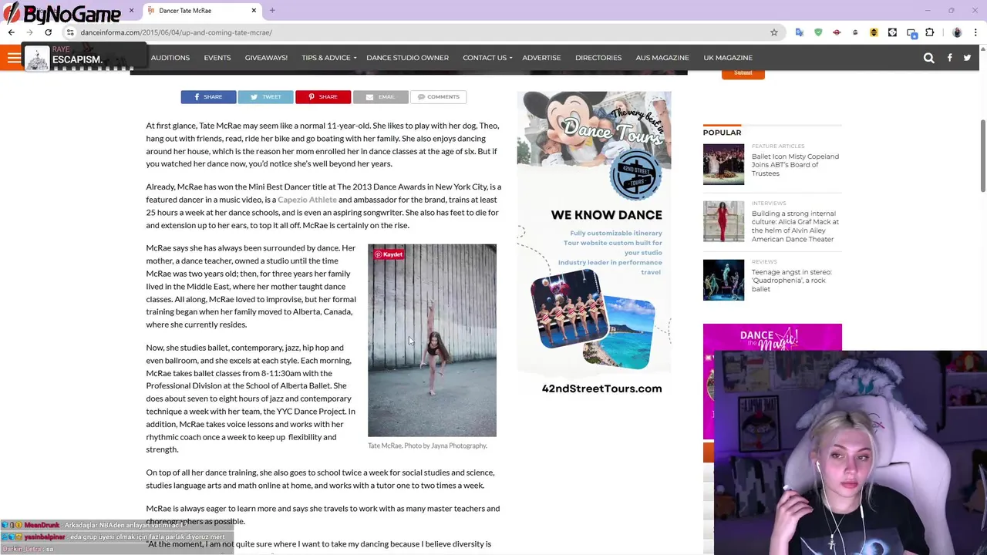Open Google Translate extension icon
Viewport: 987px width, 555px height.
800,32
